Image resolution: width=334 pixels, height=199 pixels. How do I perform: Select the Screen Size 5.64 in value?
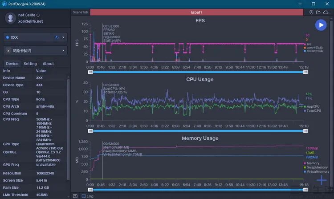41,180
